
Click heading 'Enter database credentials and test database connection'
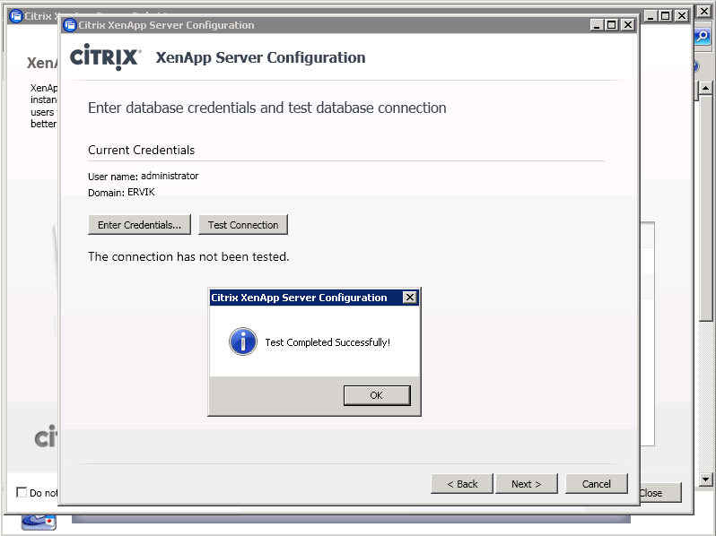pyautogui.click(x=267, y=108)
